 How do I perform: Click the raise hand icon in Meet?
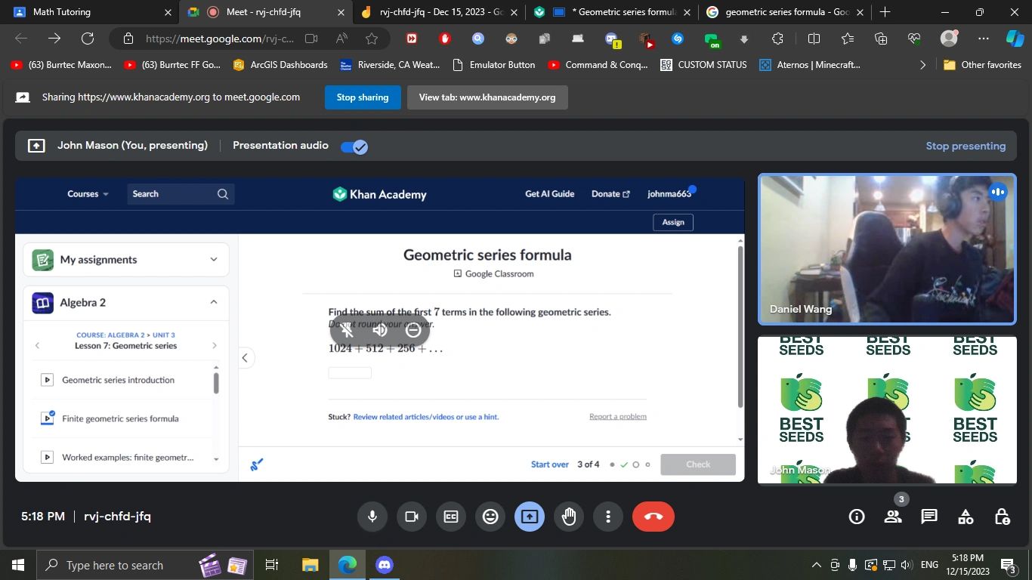[569, 517]
